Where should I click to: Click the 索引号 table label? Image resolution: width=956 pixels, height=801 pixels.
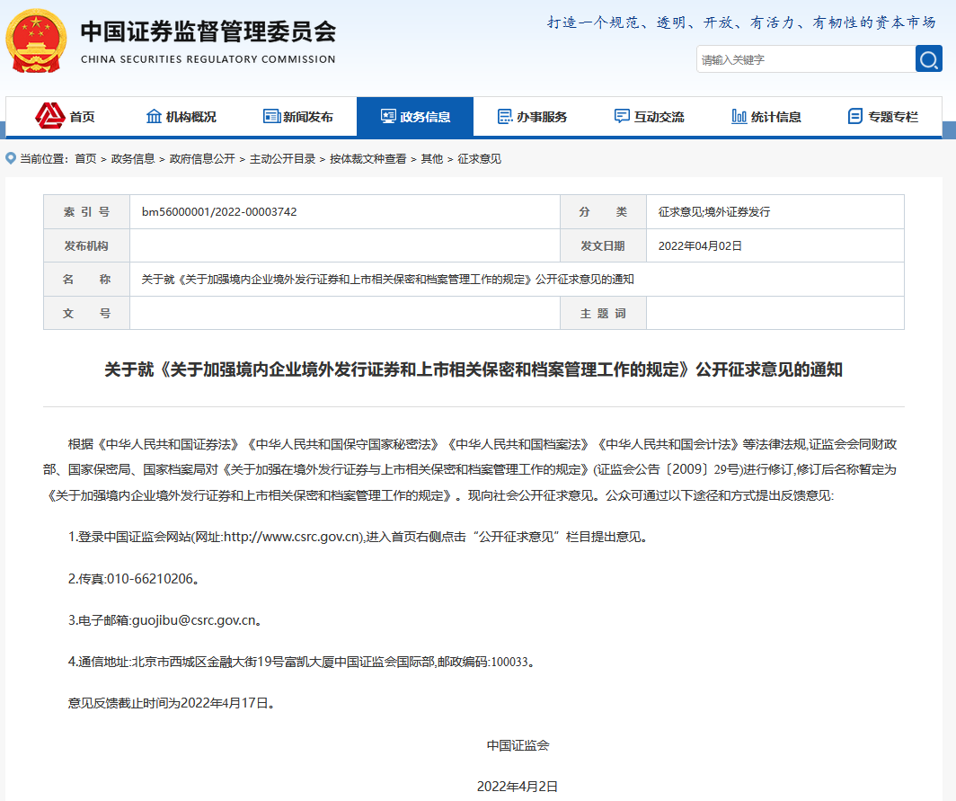[86, 211]
